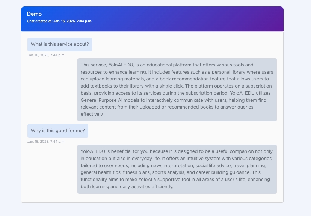Select the reply starting "YoloAI EDU is beneficial"
Screen dimensions: 311x216
coord(177,169)
